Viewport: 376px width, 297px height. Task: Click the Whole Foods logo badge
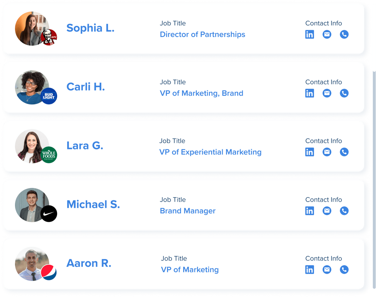coord(49,155)
